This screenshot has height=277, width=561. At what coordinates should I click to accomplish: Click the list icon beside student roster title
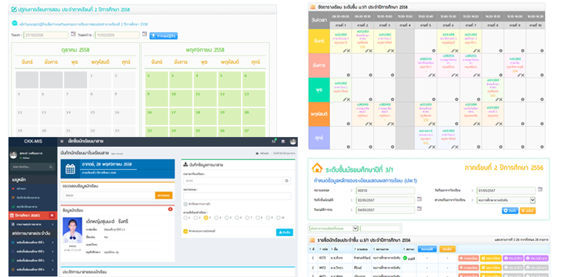pos(312,240)
